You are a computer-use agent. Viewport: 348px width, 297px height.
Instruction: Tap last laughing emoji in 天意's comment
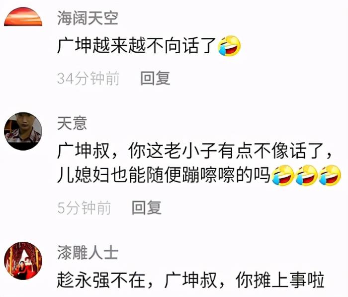[330, 175]
